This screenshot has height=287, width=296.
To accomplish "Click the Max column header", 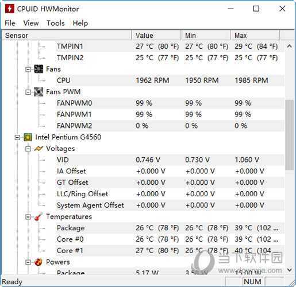I will click(255, 36).
